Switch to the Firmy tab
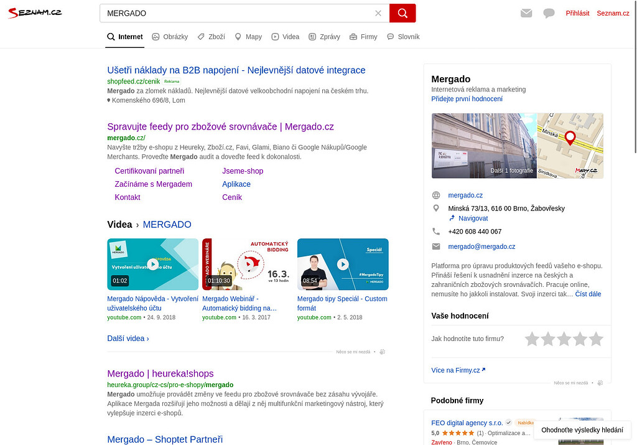 click(363, 37)
